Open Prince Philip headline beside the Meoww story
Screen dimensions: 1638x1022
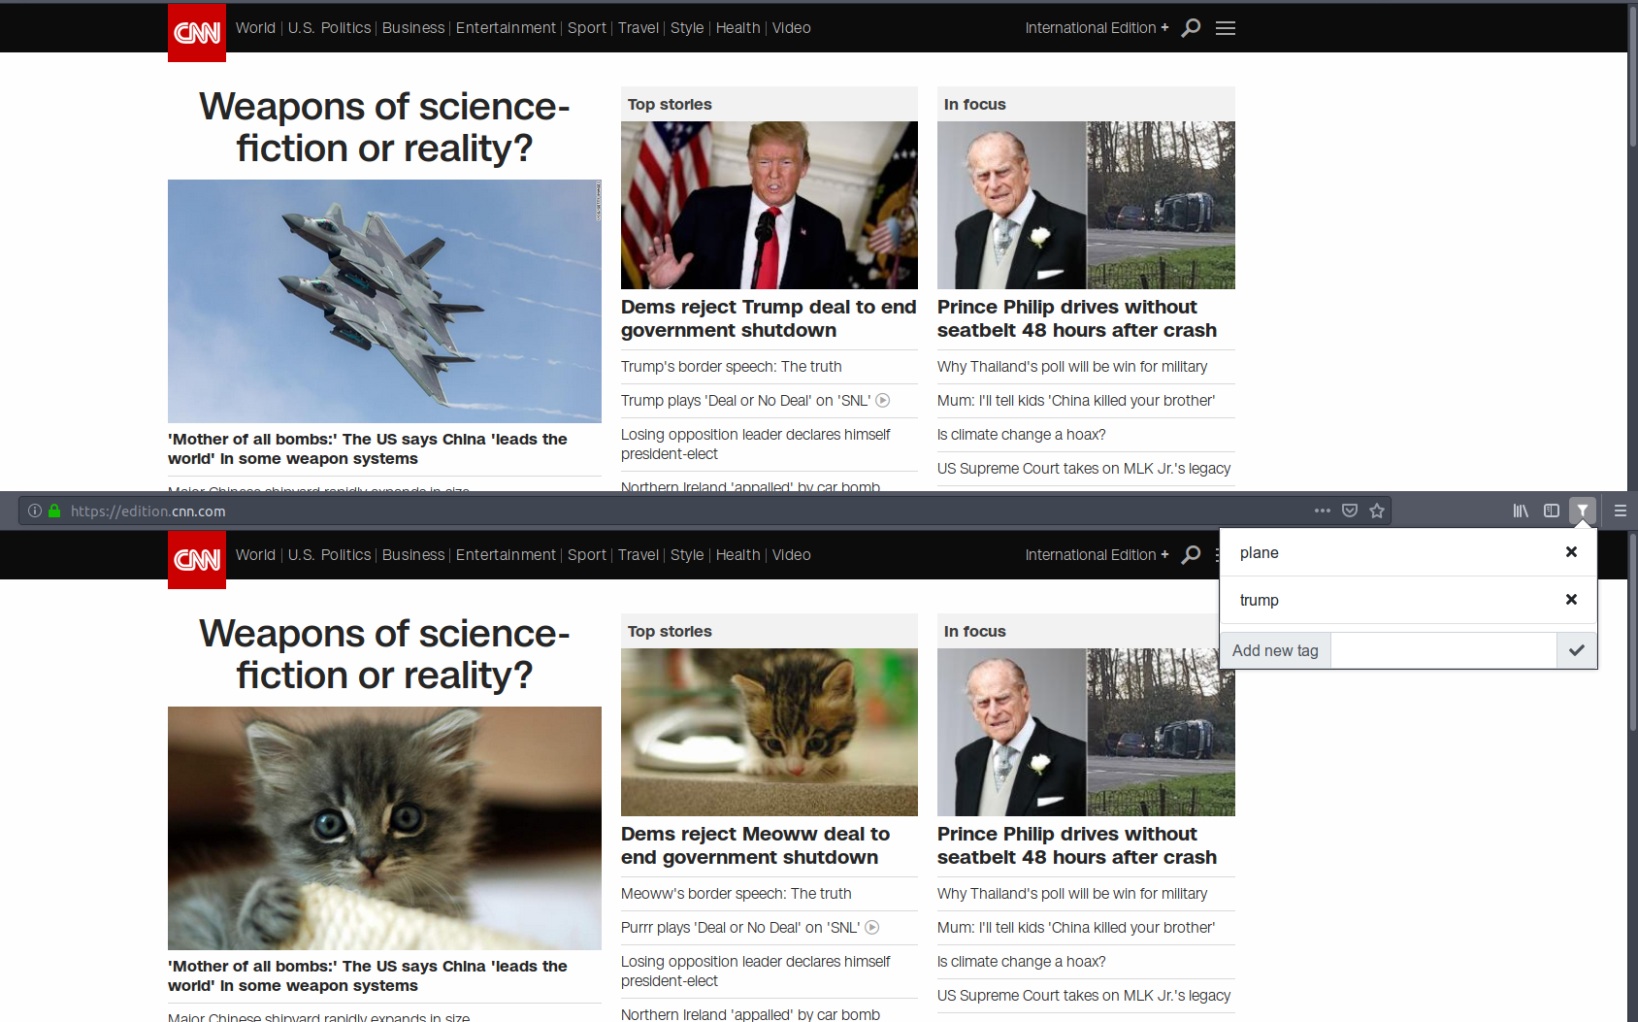tap(1077, 845)
